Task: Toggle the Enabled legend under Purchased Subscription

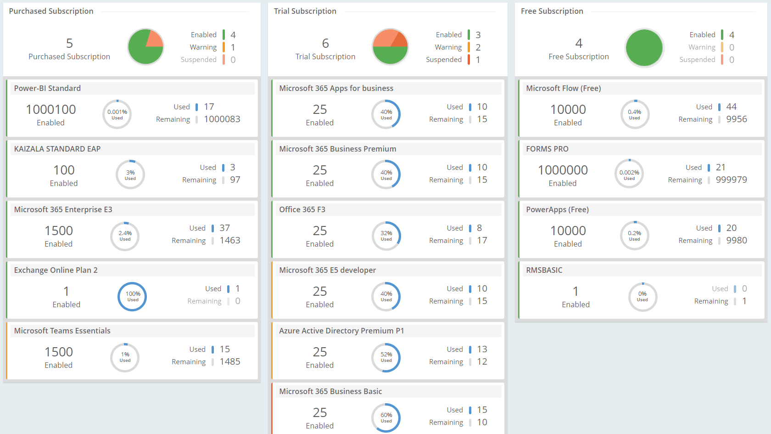Action: pyautogui.click(x=204, y=34)
